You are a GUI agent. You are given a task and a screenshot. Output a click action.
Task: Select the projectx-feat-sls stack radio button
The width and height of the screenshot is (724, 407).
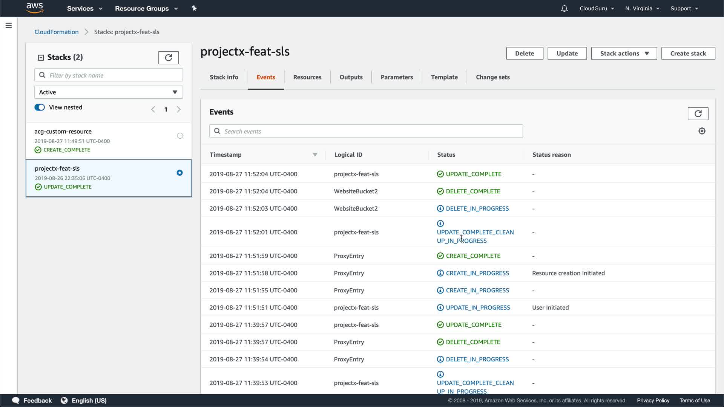coord(179,173)
